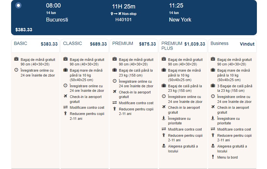Click the $383.33 price in flight header
The width and height of the screenshot is (267, 169).
[24, 30]
